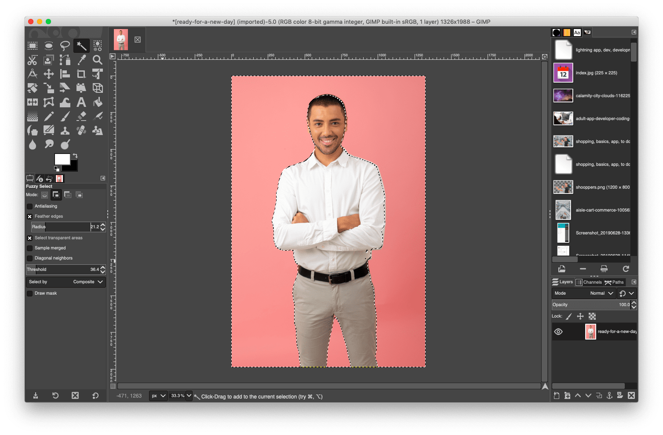Switch to the Layers tab
Image resolution: width=663 pixels, height=435 pixels.
563,282
